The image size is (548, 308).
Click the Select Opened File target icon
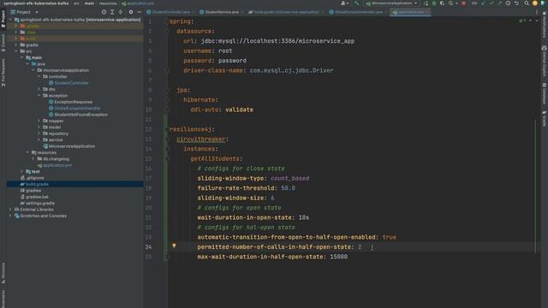(104, 12)
